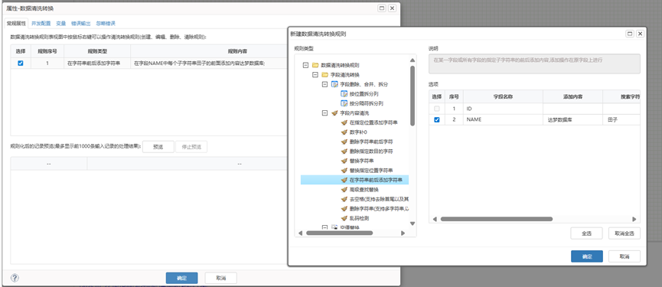Image resolution: width=662 pixels, height=287 pixels.
Task: Switch to the 错误输出 tab
Action: tap(80, 24)
